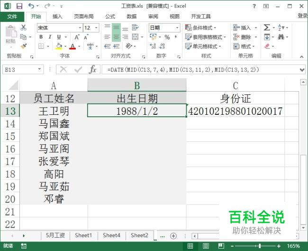Click Insert cells (插入) button

(x=242, y=28)
